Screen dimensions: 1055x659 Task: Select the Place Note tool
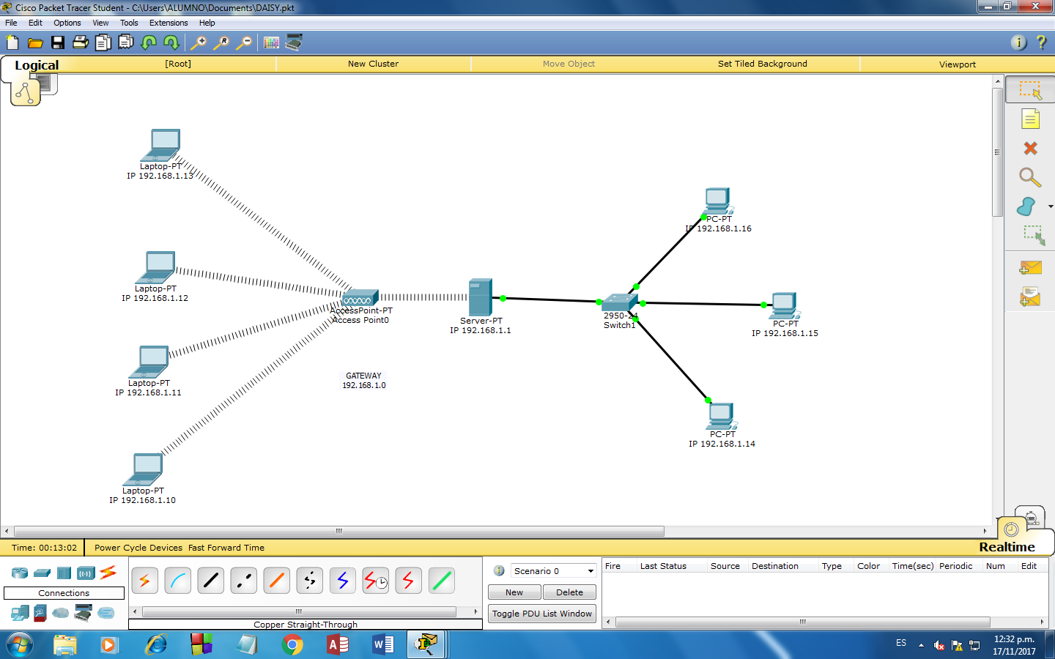(x=1029, y=118)
